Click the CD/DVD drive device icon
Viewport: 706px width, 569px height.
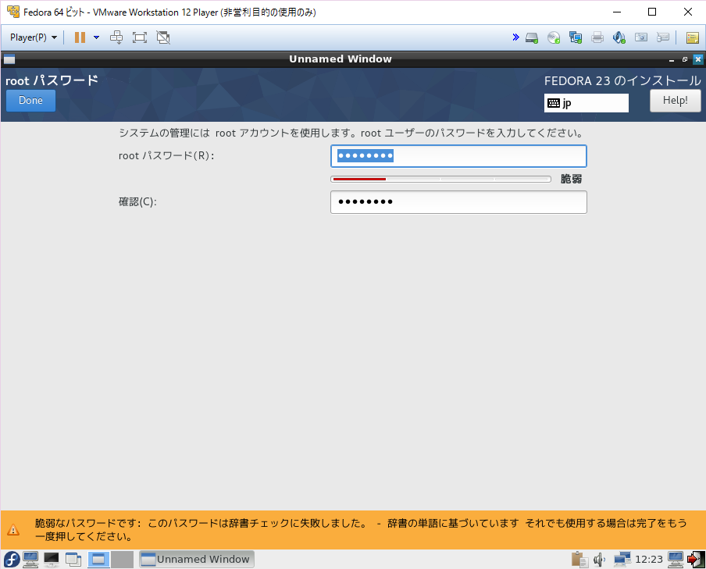[553, 37]
